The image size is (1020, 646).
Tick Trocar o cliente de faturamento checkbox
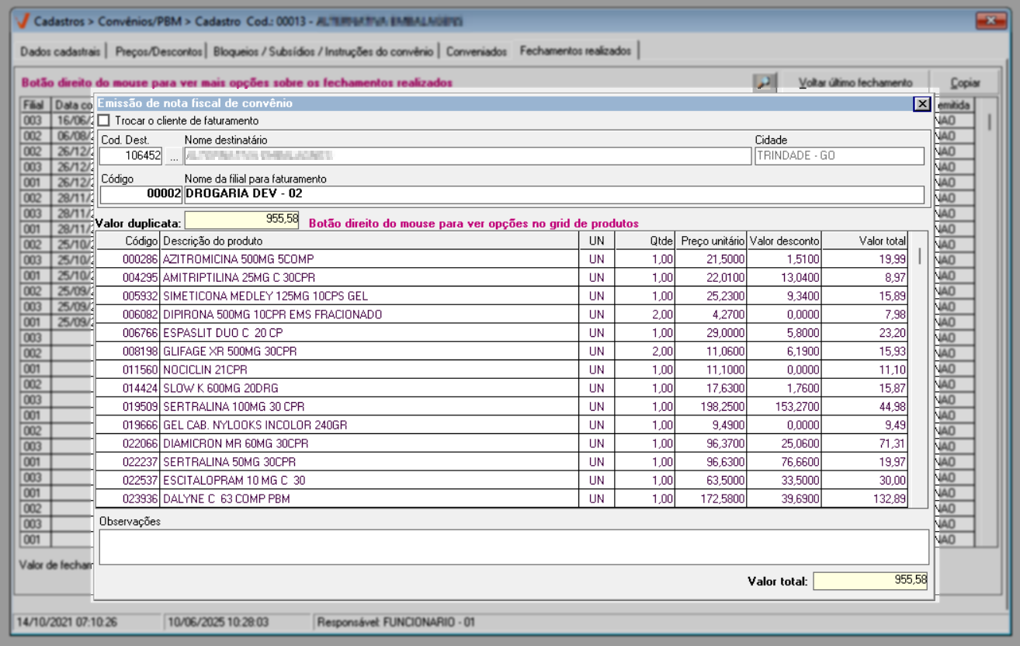[x=104, y=120]
